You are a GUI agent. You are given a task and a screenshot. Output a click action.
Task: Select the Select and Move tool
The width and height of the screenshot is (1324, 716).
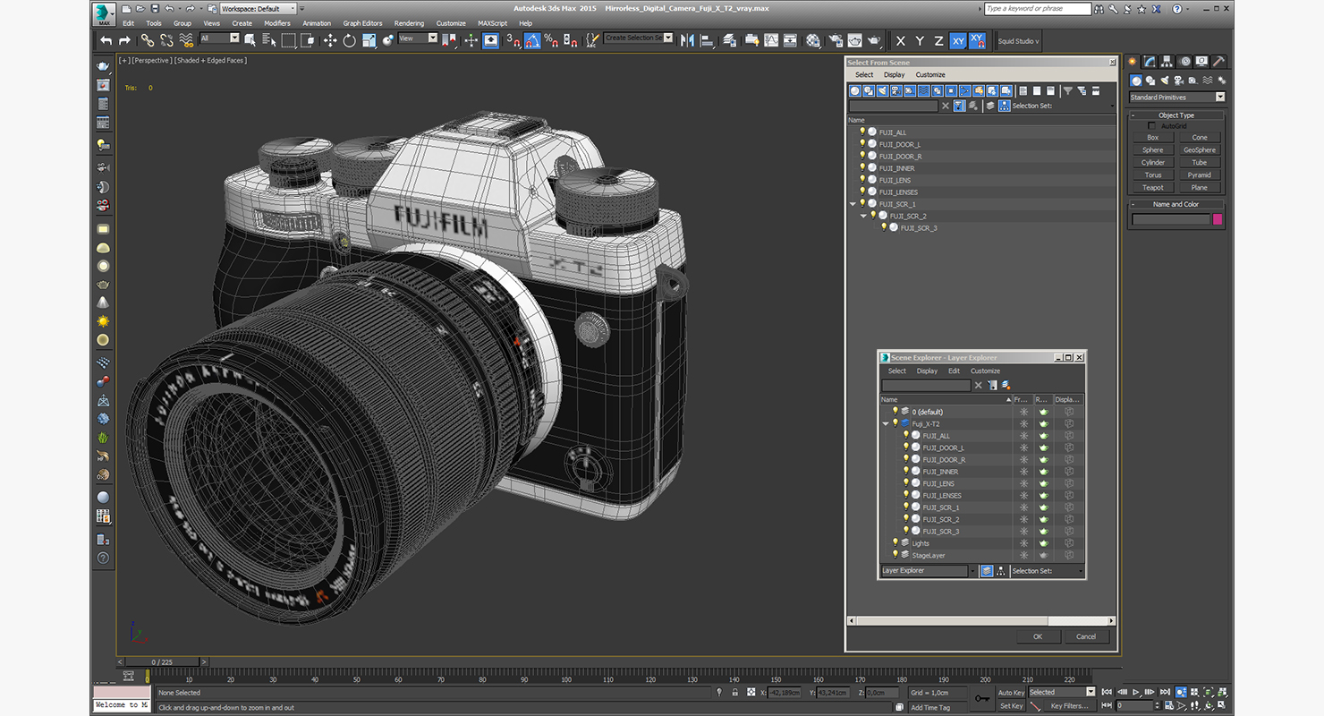330,40
